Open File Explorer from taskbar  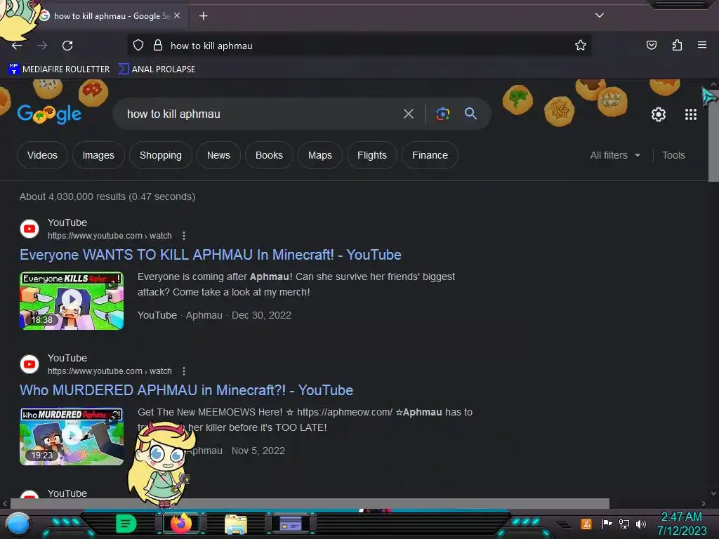pyautogui.click(x=236, y=524)
